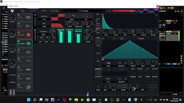
Task: Toggle the Chorus effect on
Action: tap(19, 15)
